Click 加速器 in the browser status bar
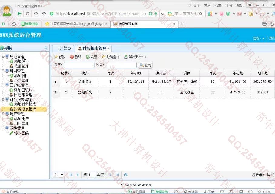The image size is (275, 194). pyautogui.click(x=191, y=192)
